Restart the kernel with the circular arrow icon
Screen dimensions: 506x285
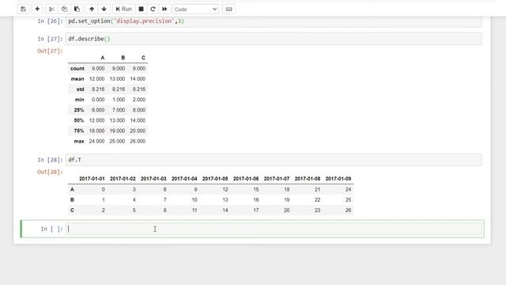pyautogui.click(x=153, y=9)
